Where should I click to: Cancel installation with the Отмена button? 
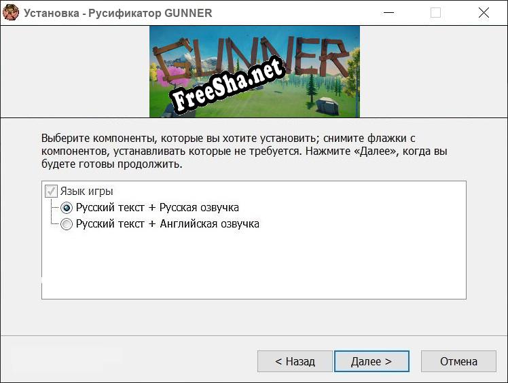458,361
